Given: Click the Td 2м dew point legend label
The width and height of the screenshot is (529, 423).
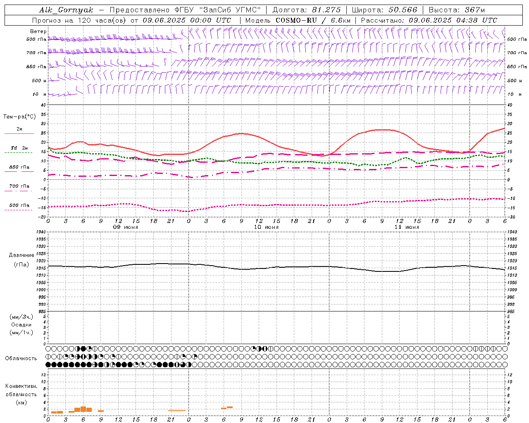Looking at the screenshot, I should pyautogui.click(x=19, y=148).
